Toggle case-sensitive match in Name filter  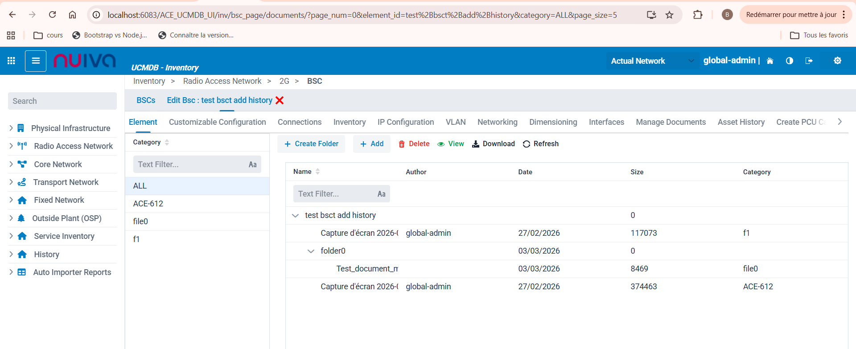pos(381,194)
